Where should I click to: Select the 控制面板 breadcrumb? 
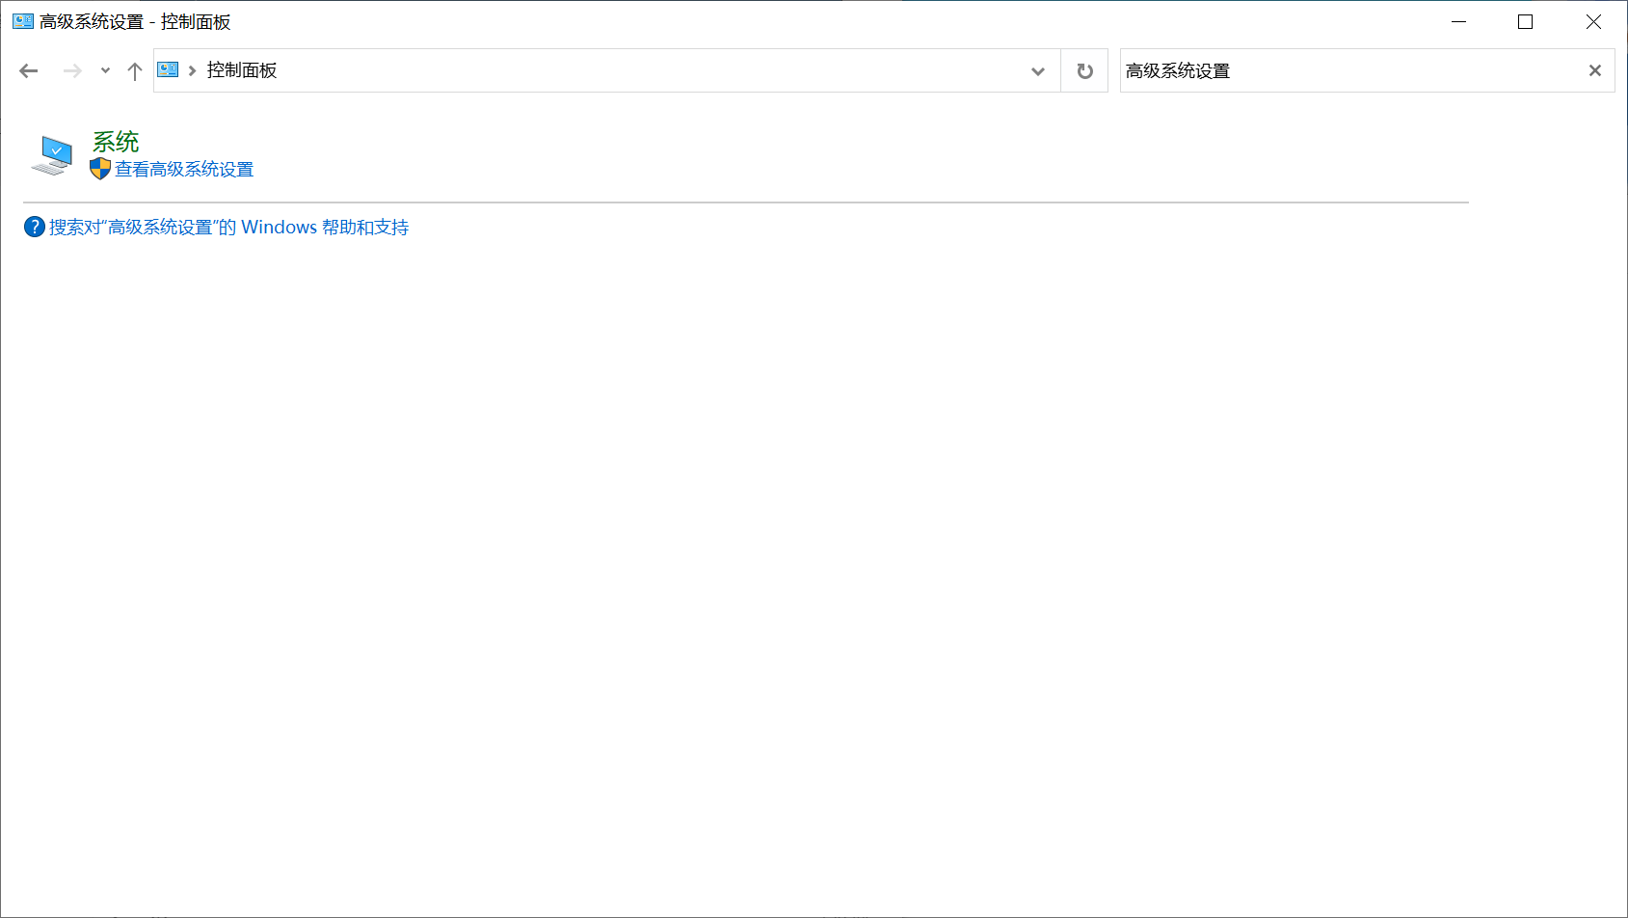pos(242,70)
